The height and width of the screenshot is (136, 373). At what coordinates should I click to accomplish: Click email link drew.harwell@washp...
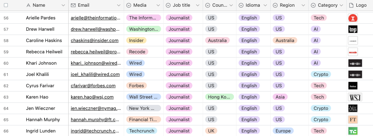[x=96, y=29]
